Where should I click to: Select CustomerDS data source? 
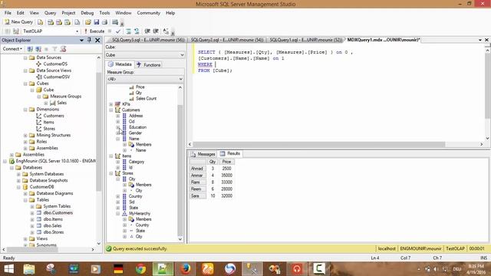point(55,64)
